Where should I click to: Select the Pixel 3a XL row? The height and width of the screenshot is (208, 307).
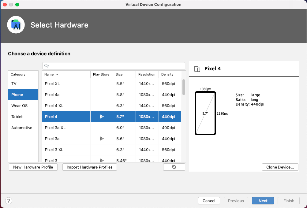(x=112, y=128)
